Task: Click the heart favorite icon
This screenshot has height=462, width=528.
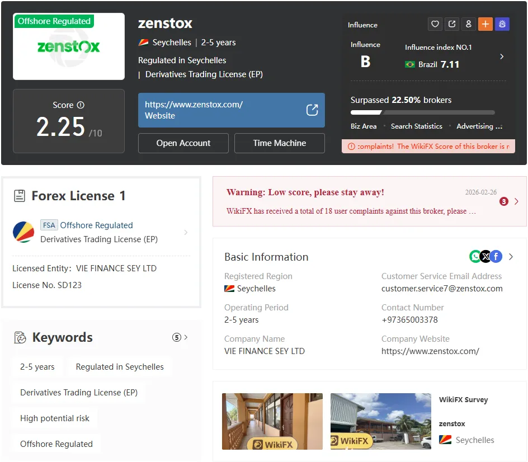Action: point(435,24)
